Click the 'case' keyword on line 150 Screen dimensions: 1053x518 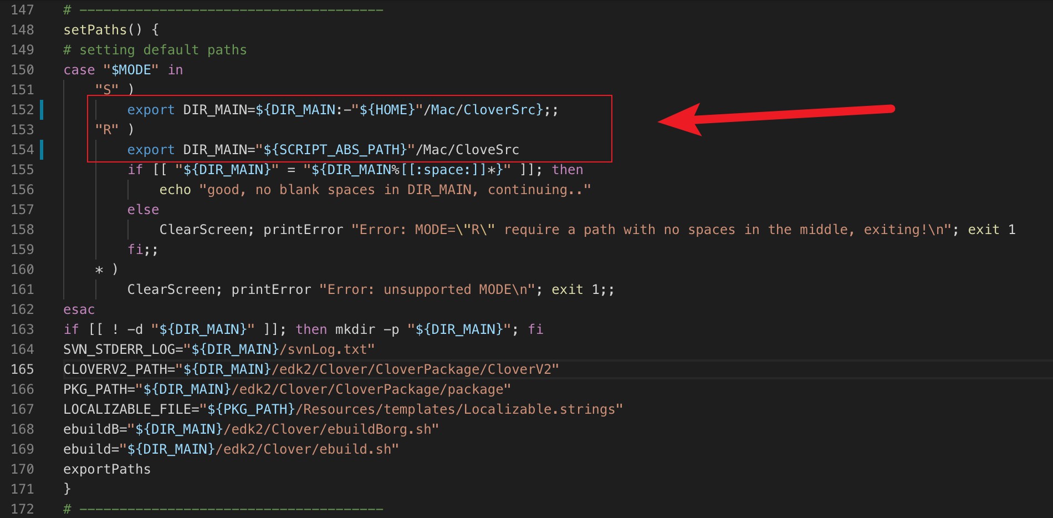point(79,70)
